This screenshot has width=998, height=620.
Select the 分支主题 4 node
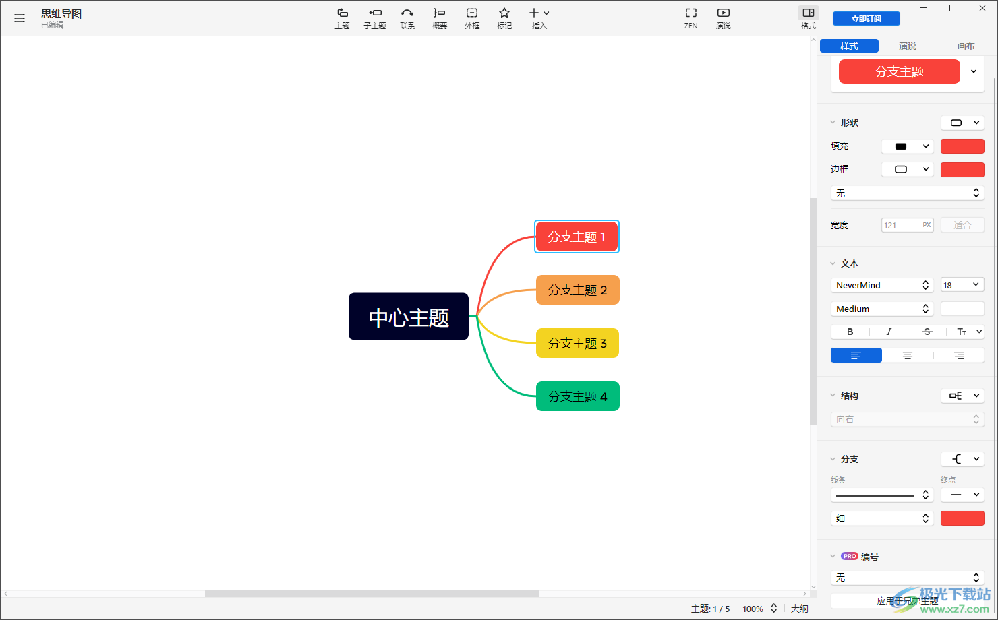[578, 396]
